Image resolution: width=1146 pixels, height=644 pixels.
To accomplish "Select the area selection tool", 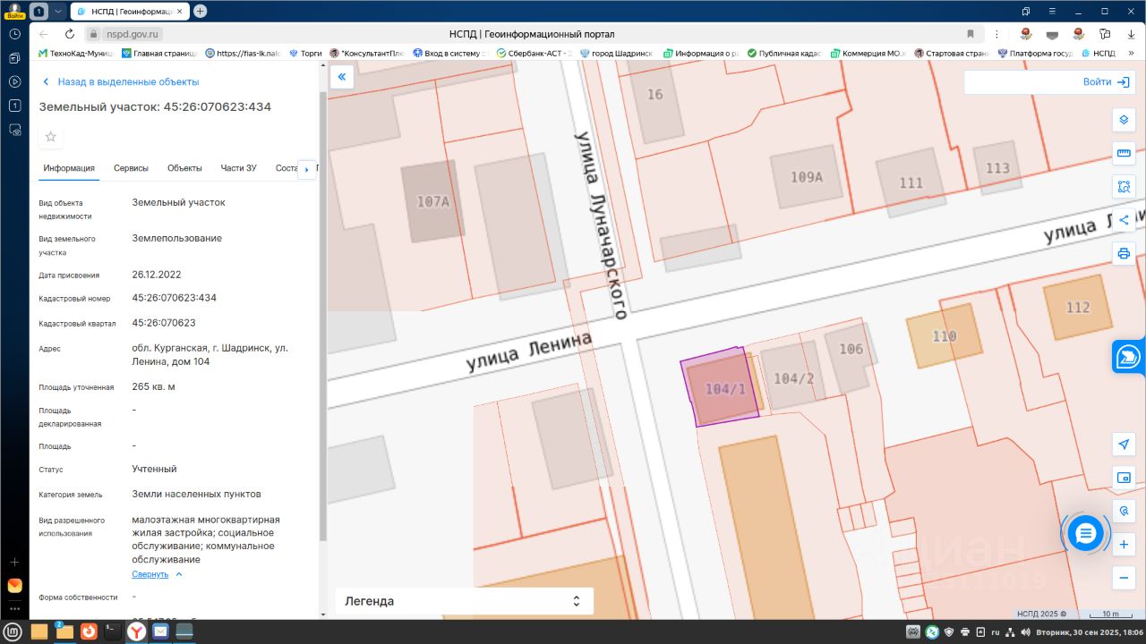I will click(x=1124, y=187).
